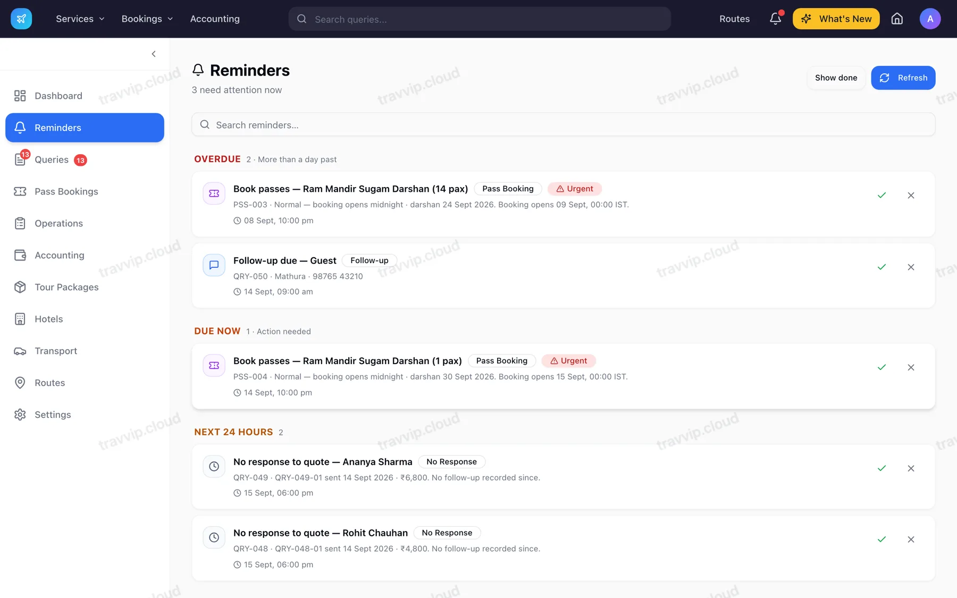This screenshot has height=598, width=957.
Task: Dismiss the Rohit Chauhan reminder
Action: click(911, 539)
